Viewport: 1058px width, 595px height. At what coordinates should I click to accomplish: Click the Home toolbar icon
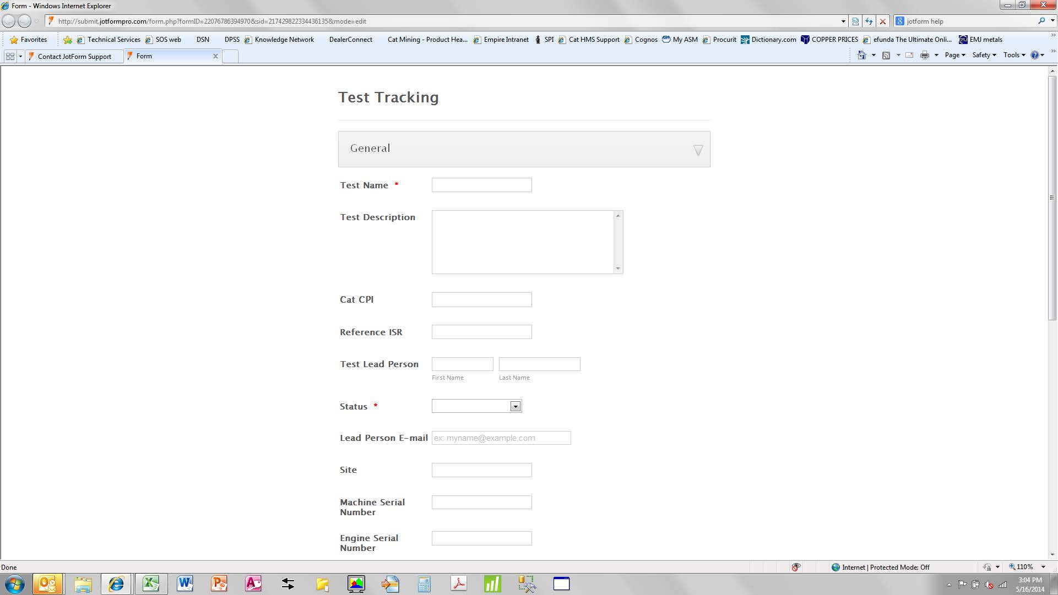(861, 55)
